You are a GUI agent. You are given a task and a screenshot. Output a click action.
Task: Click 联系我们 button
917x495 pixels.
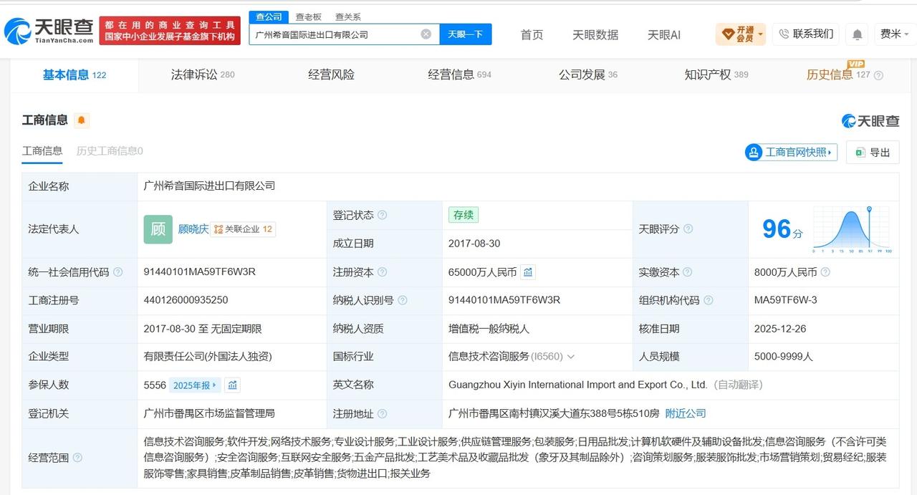tap(805, 34)
